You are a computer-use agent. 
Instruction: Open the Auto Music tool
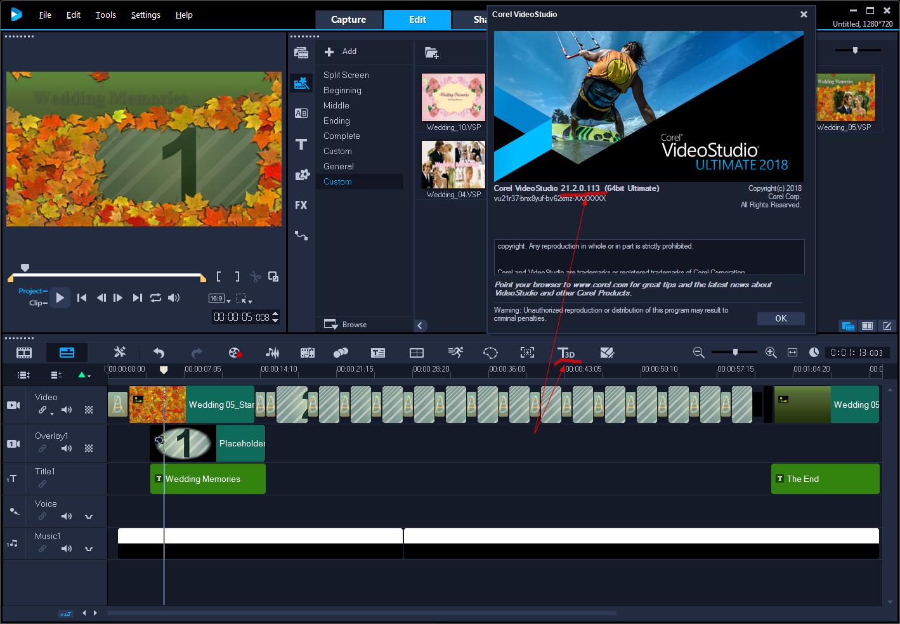pyautogui.click(x=308, y=353)
